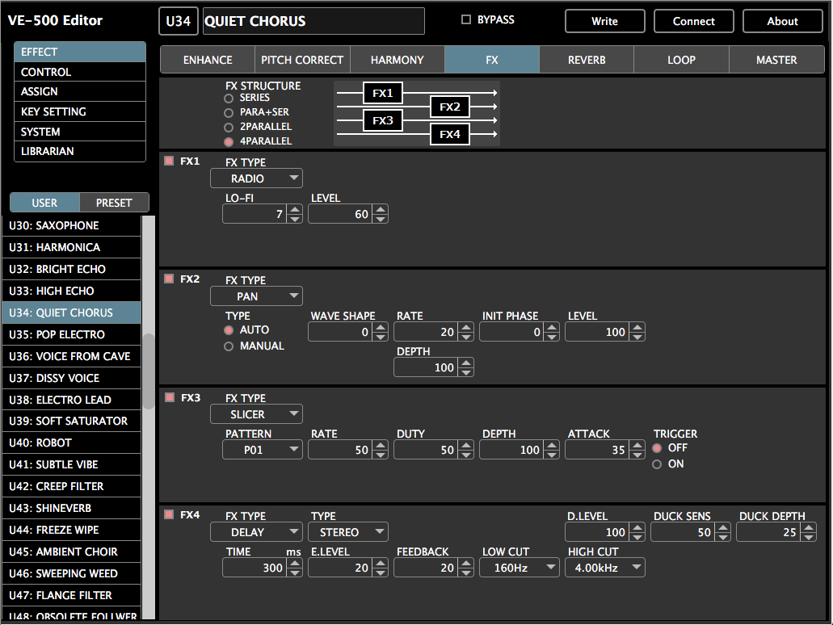Toggle the FX3 on/off indicator
Viewport: 833px width, 625px height.
[x=169, y=396]
